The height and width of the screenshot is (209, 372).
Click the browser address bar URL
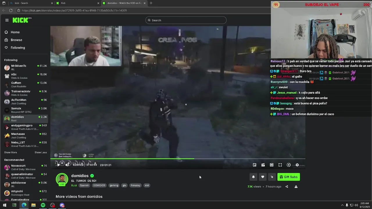coord(74,10)
